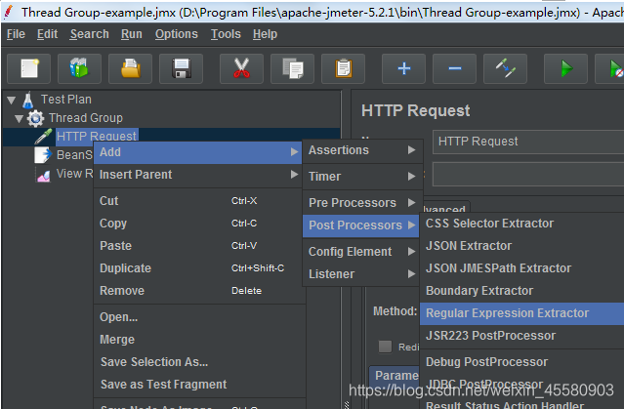
Task: Collapse the Test Plan tree node
Action: pyautogui.click(x=12, y=100)
